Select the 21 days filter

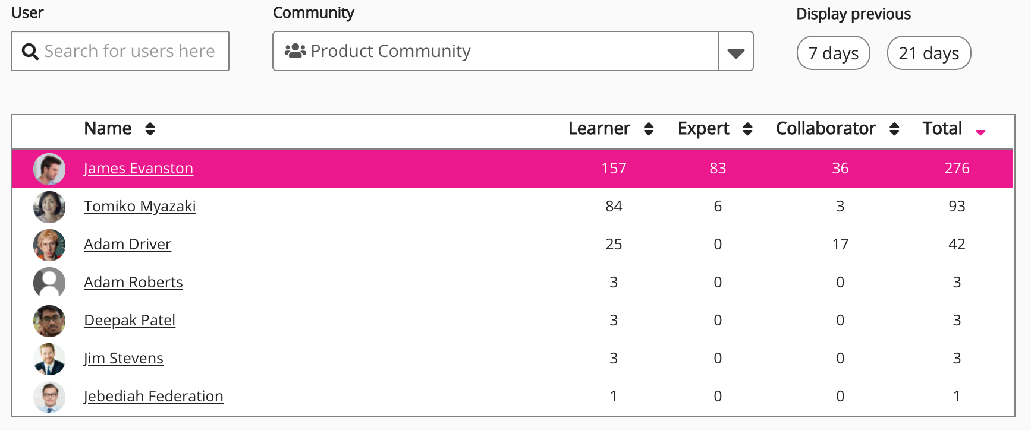pyautogui.click(x=929, y=53)
